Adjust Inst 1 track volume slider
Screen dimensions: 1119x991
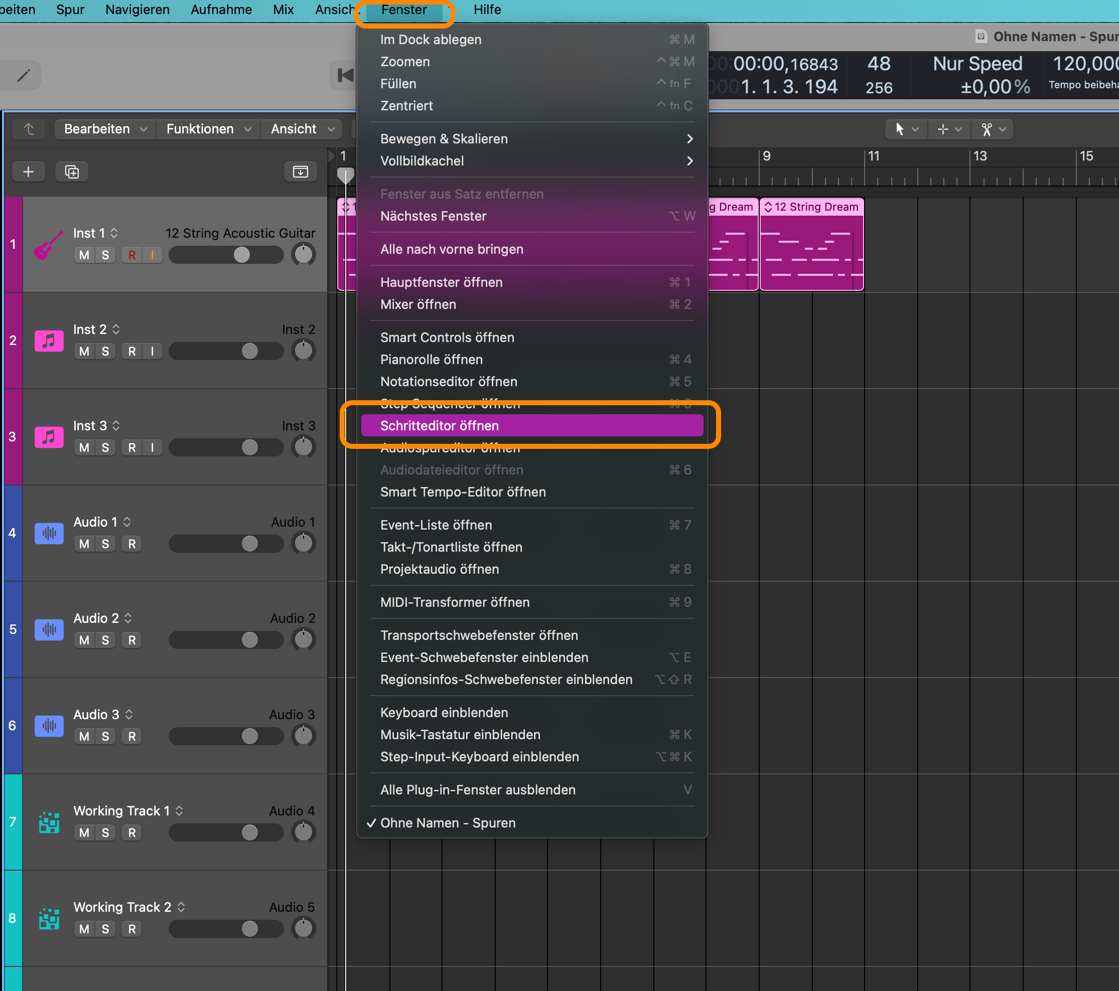point(241,255)
